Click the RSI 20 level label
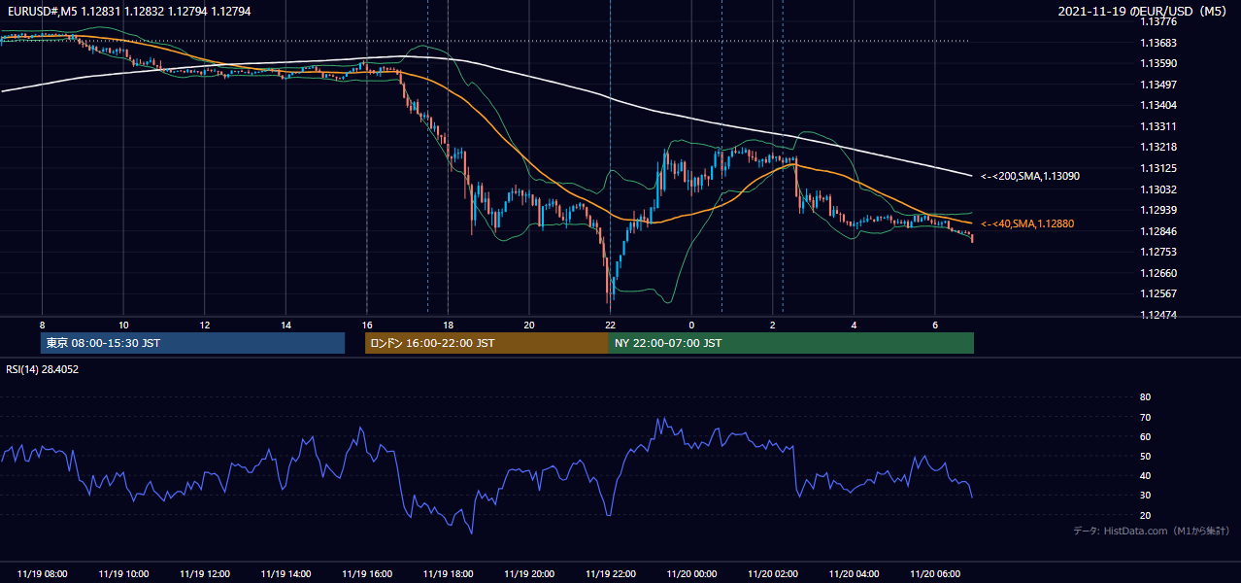This screenshot has width=1241, height=583. click(1145, 515)
